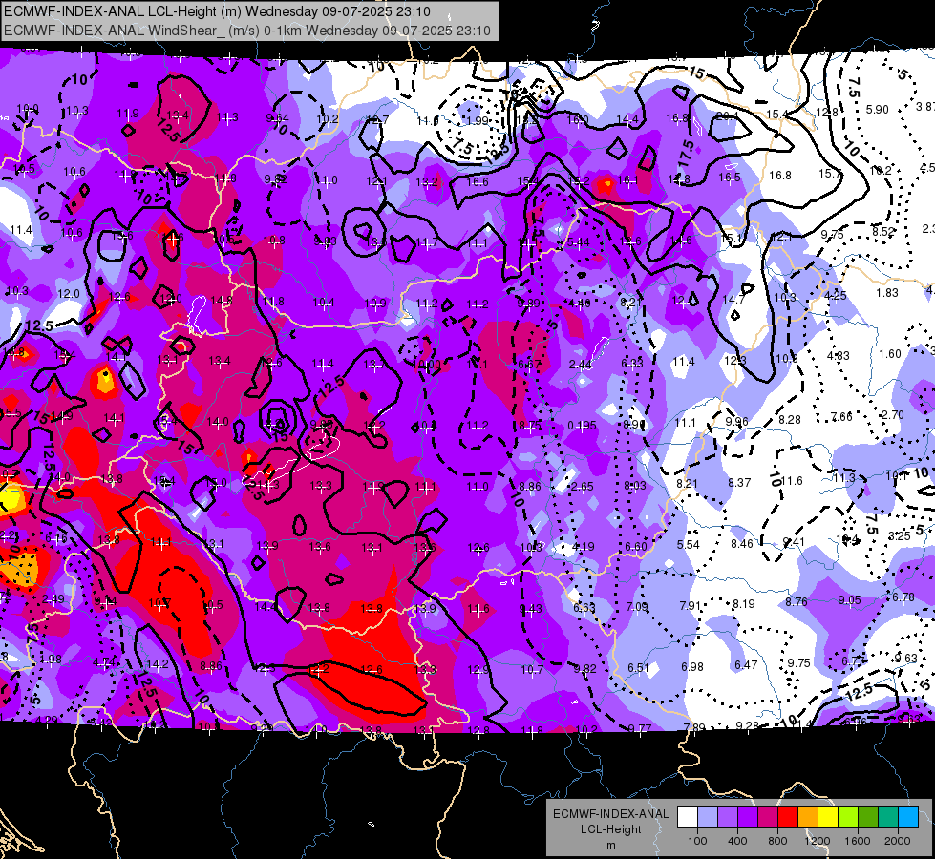Click the wind shear value 0.195
The width and height of the screenshot is (935, 859).
(582, 425)
